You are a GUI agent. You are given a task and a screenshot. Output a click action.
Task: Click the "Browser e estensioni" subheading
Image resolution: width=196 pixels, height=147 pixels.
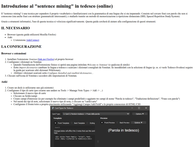(x=14, y=53)
